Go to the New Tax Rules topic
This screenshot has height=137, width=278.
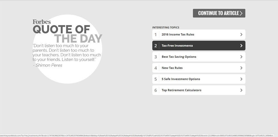[x=172, y=68]
